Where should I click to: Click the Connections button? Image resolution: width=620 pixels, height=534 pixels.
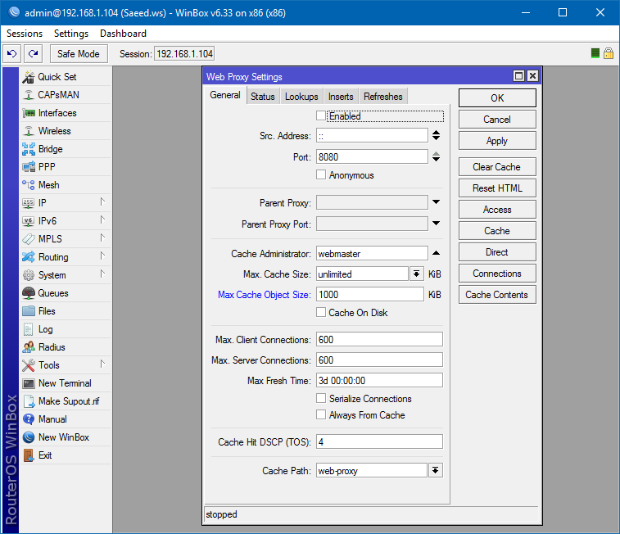497,274
